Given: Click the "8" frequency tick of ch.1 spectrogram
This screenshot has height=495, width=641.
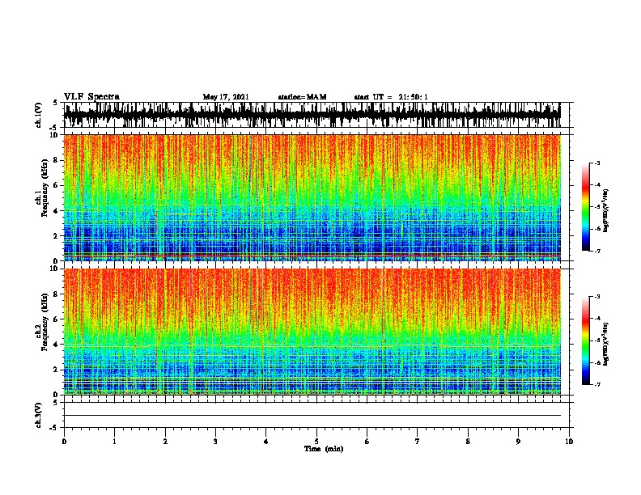Looking at the screenshot, I should click(57, 160).
